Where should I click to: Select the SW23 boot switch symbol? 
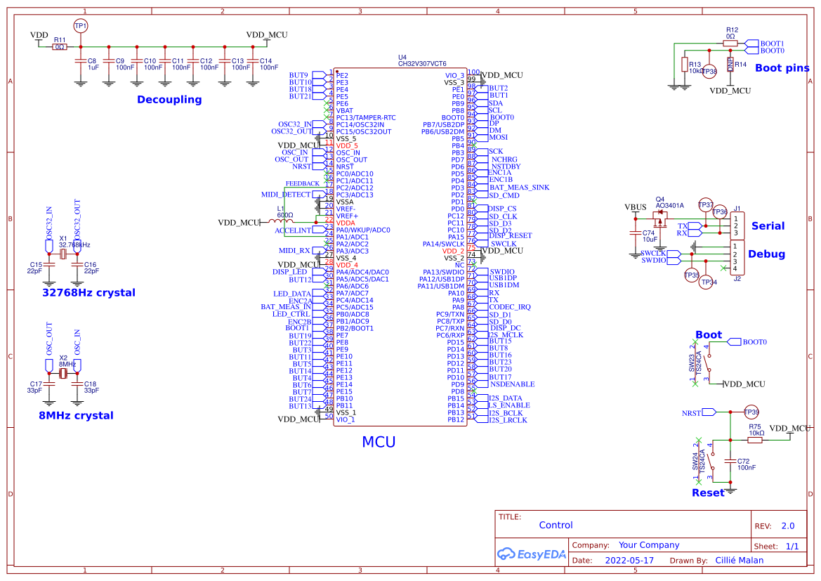(709, 363)
